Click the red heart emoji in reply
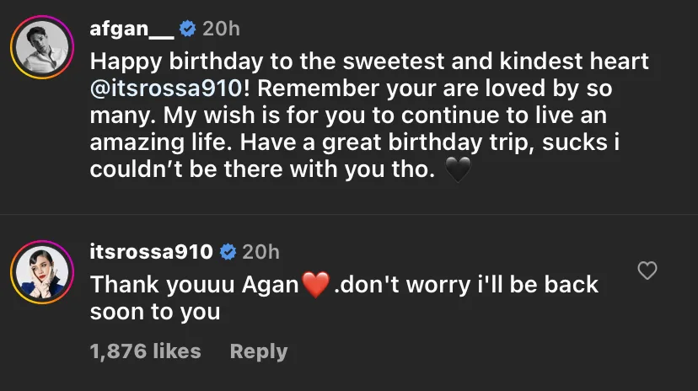698x391 pixels. coord(314,285)
